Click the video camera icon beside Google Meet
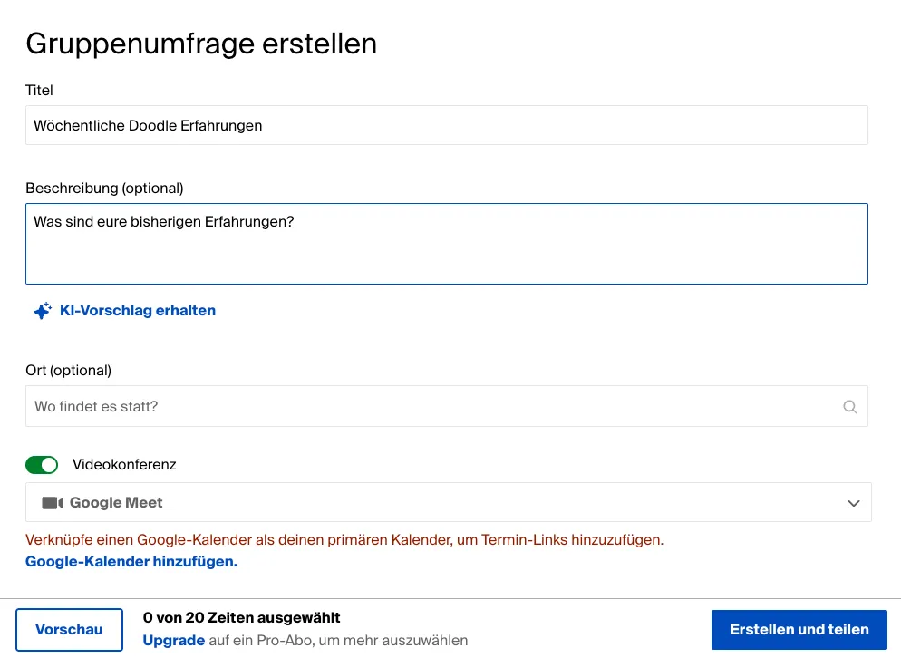901x658 pixels. click(52, 503)
